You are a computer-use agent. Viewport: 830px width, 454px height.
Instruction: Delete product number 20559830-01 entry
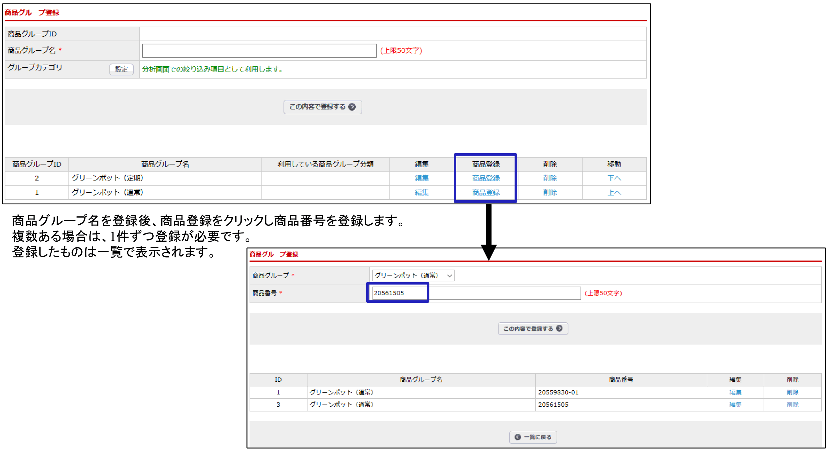[x=792, y=392]
